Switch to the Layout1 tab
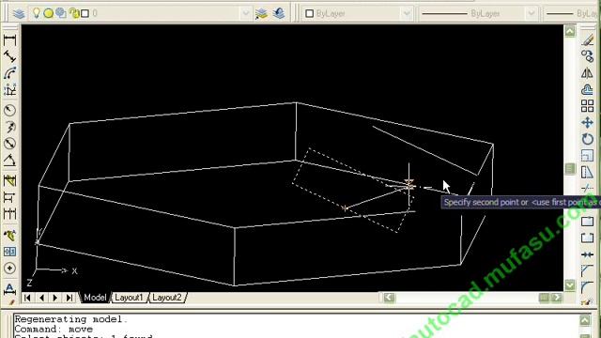Screen dimensions: 601x338 pos(129,298)
